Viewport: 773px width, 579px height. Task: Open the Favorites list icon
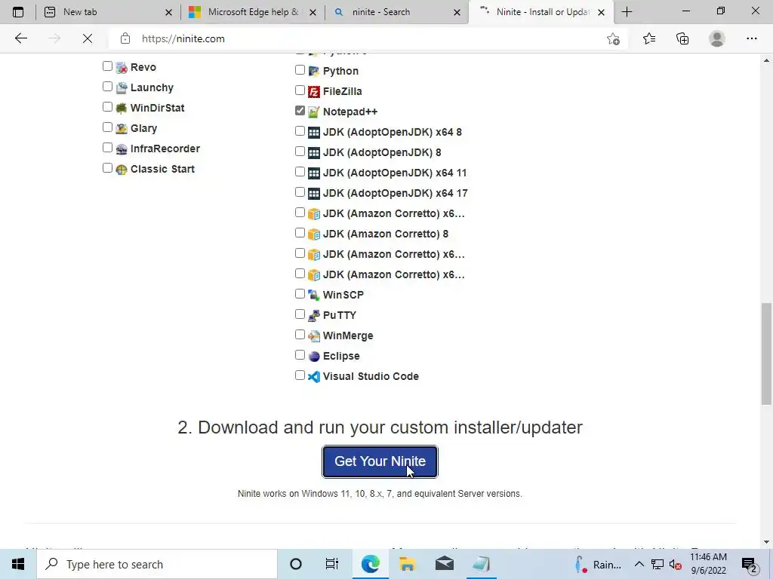[649, 38]
